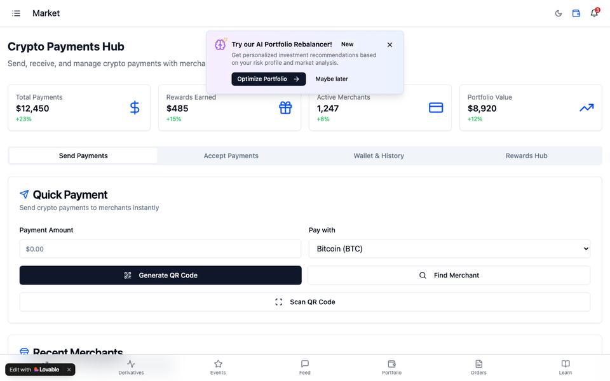
Task: Dismiss the AI Portfolio Rebalancer banner
Action: [390, 44]
